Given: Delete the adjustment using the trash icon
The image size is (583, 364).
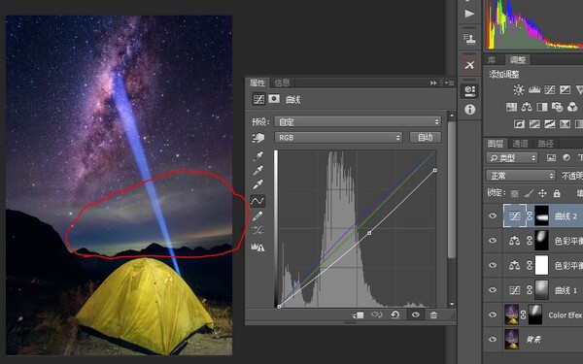Looking at the screenshot, I should pos(433,314).
